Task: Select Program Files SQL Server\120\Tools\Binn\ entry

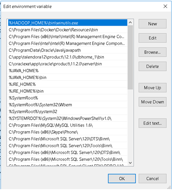Action: click(67, 146)
